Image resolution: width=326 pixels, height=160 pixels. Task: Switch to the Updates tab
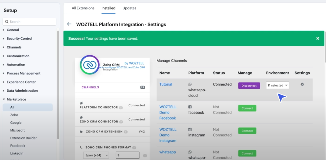[129, 8]
